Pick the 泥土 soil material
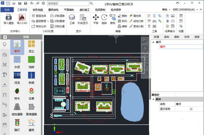This screenshot has width=204, height=135. pyautogui.click(x=31, y=47)
